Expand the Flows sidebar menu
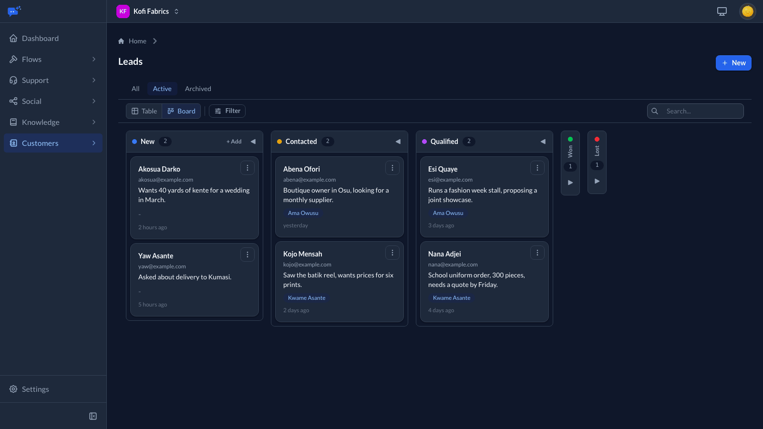This screenshot has width=763, height=429. 53,59
